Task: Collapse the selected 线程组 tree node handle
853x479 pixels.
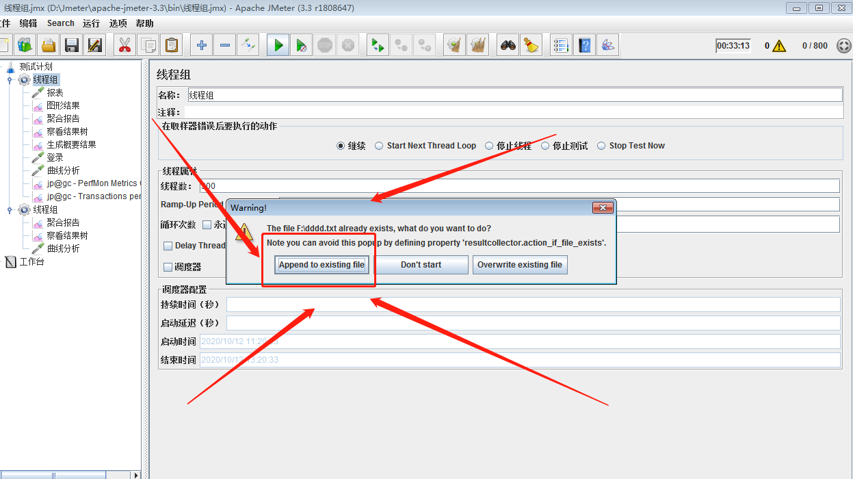Action: 10,80
